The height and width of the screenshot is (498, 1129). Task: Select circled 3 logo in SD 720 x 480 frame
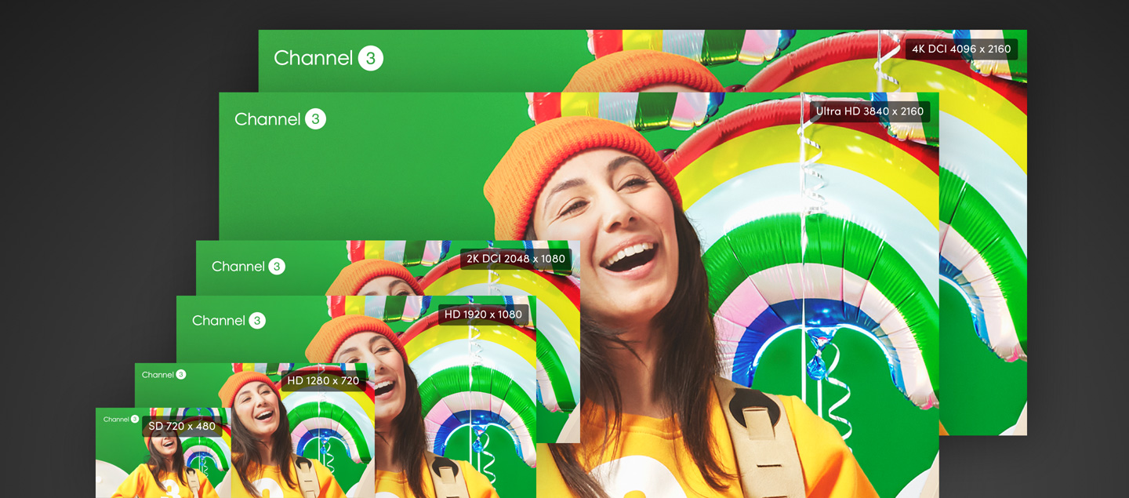[135, 420]
